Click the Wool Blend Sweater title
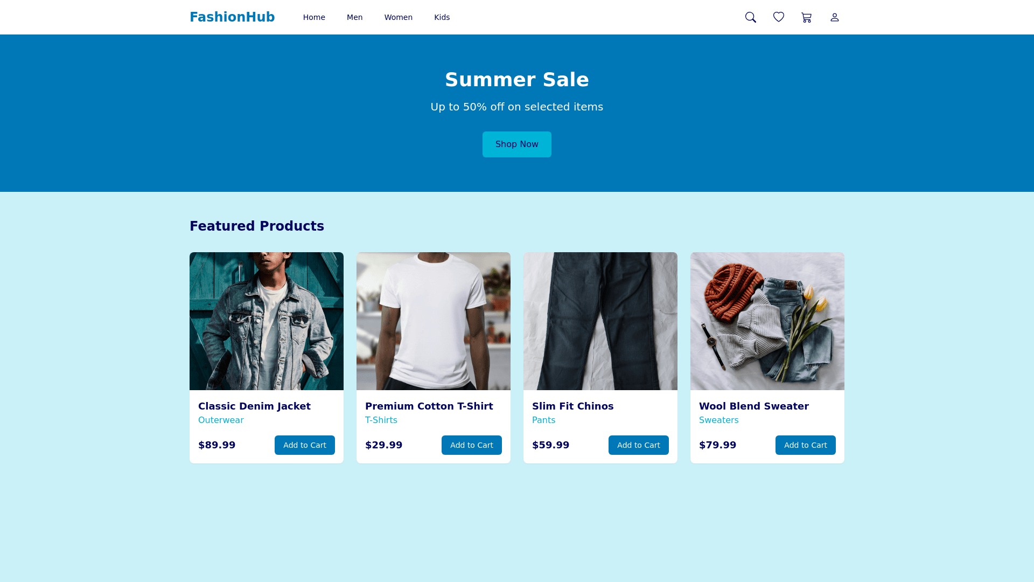Image resolution: width=1034 pixels, height=582 pixels. pyautogui.click(x=754, y=406)
